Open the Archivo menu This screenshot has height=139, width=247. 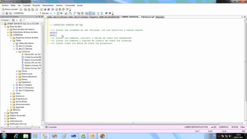point(5,5)
